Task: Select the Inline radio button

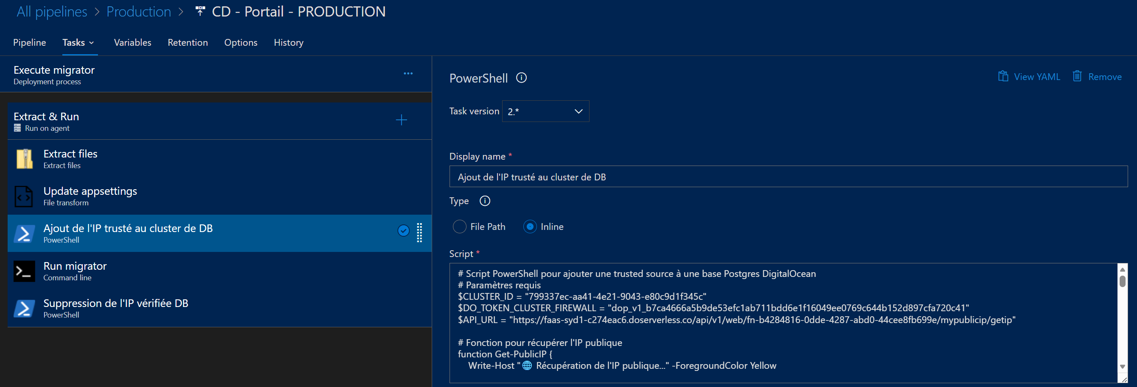Action: tap(530, 227)
